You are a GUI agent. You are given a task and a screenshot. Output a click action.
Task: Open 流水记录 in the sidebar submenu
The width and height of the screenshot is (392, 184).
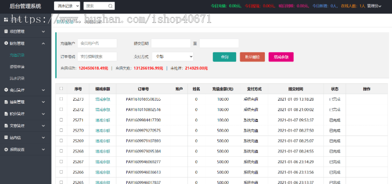pos(17,79)
